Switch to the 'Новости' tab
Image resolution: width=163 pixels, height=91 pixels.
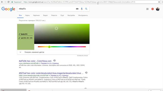pyautogui.click(x=54, y=15)
